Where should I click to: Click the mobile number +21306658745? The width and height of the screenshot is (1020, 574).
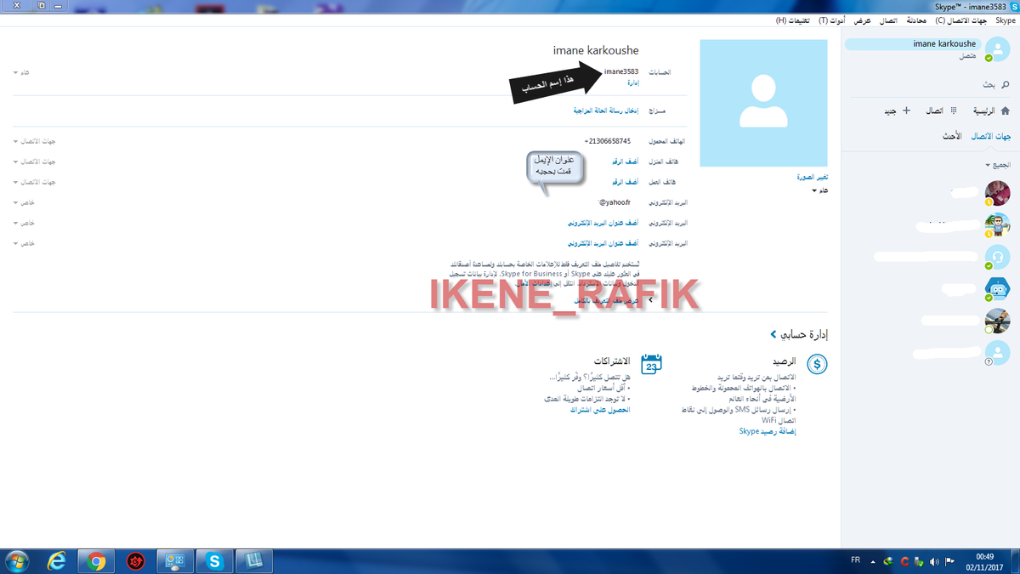coord(607,140)
